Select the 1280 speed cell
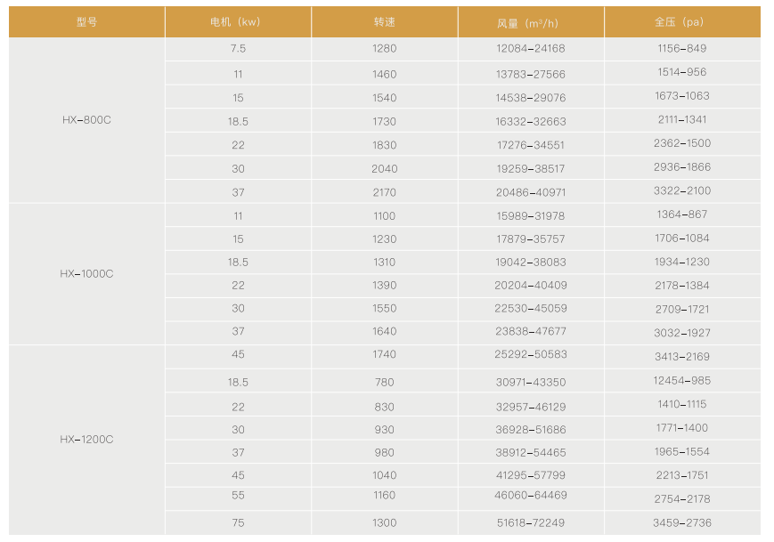The image size is (774, 542). point(385,49)
